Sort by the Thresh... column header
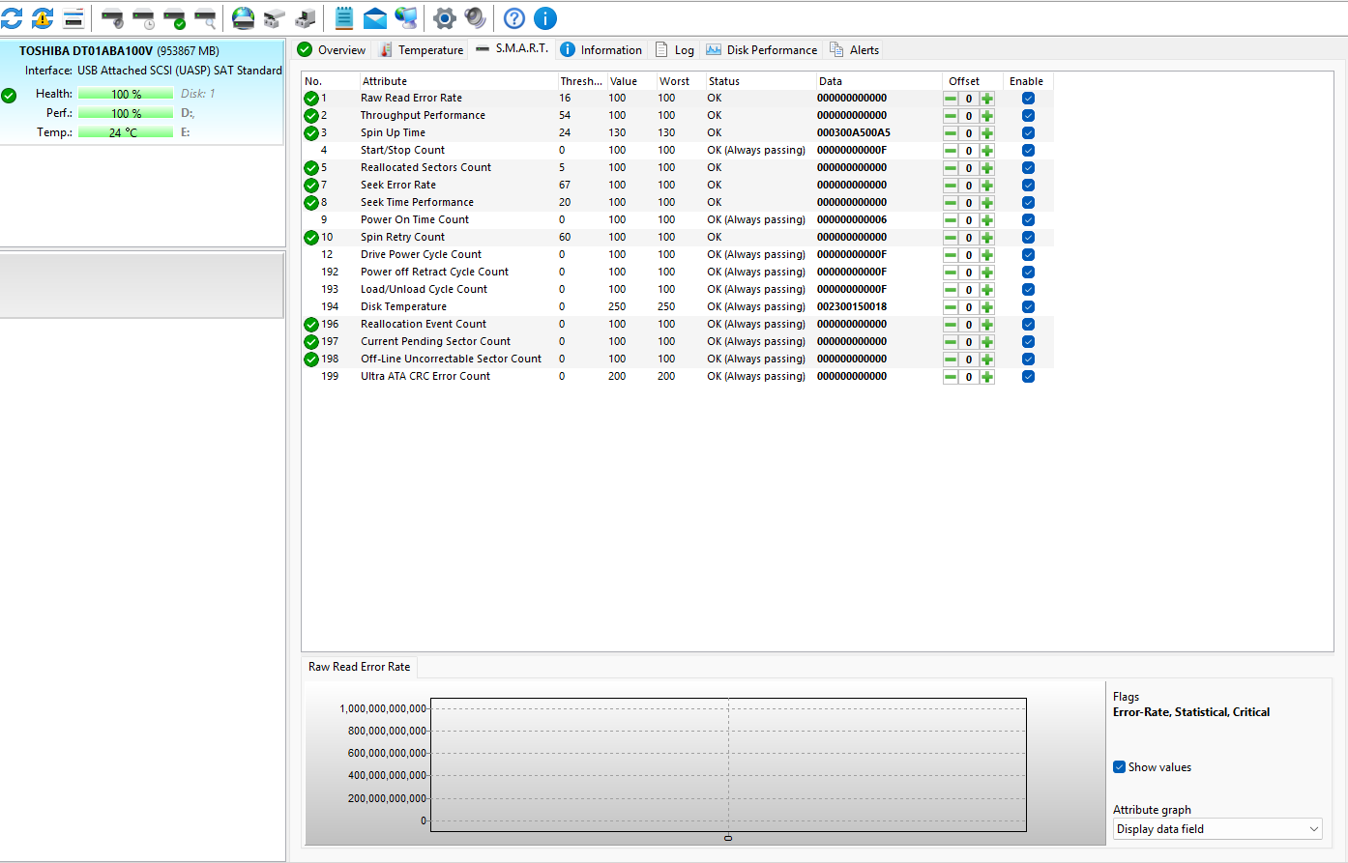Viewport: 1348px width, 863px height. [x=582, y=81]
